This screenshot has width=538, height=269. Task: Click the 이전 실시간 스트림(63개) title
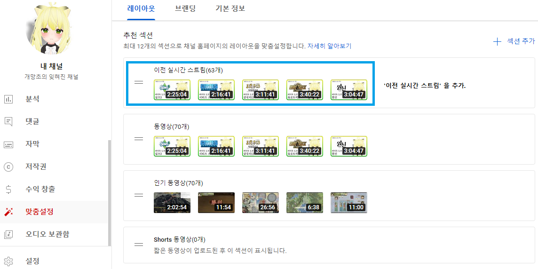click(189, 71)
